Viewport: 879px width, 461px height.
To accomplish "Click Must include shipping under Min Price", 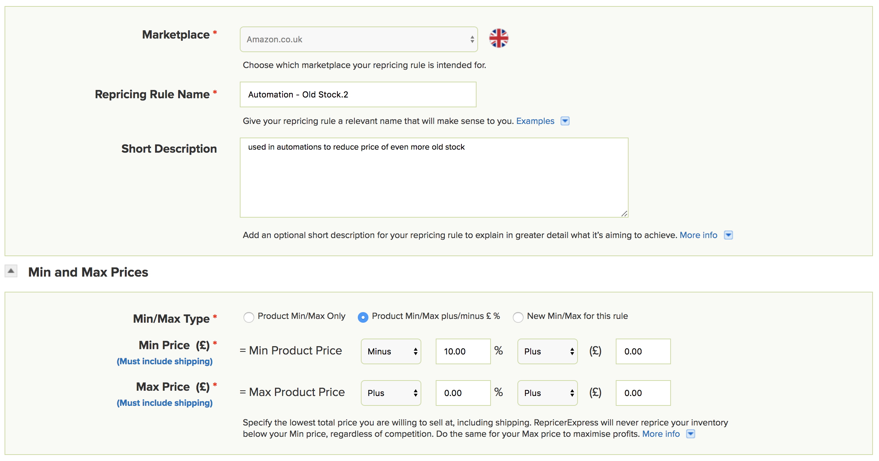I will click(x=165, y=361).
